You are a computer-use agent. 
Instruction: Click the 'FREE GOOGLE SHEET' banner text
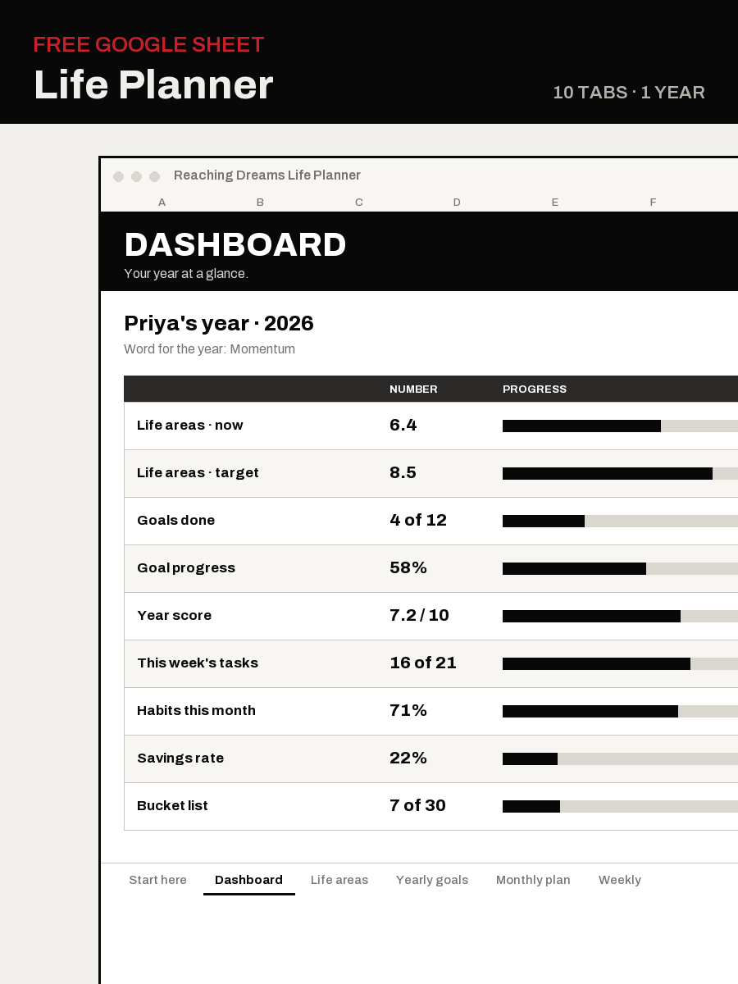click(148, 45)
